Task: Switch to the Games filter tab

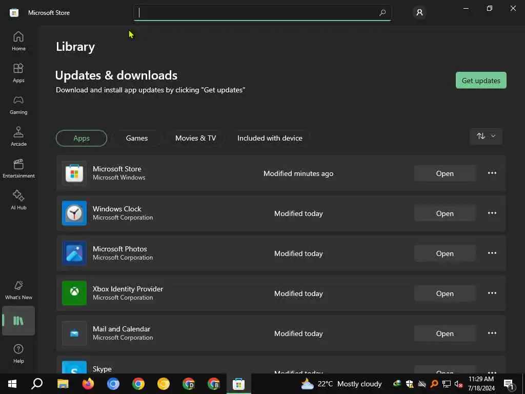Action: click(136, 138)
